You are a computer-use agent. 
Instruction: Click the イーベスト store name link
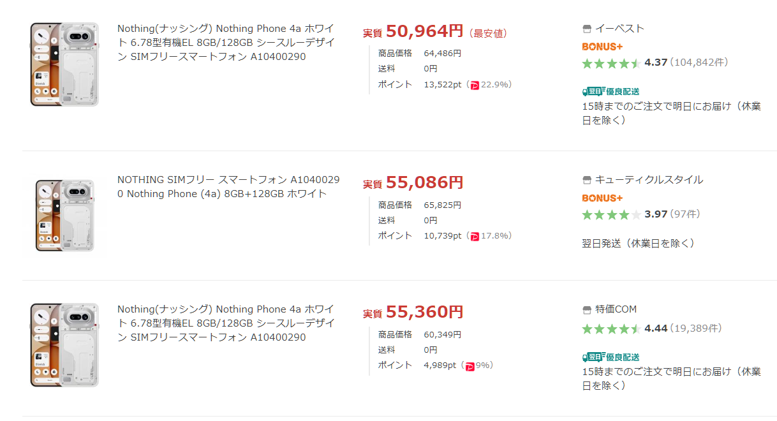click(x=619, y=29)
